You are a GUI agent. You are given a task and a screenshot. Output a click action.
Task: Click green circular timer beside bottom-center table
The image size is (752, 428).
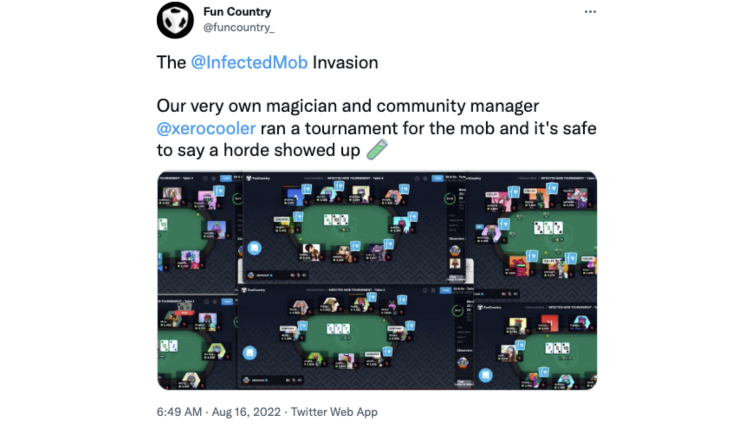click(x=457, y=310)
